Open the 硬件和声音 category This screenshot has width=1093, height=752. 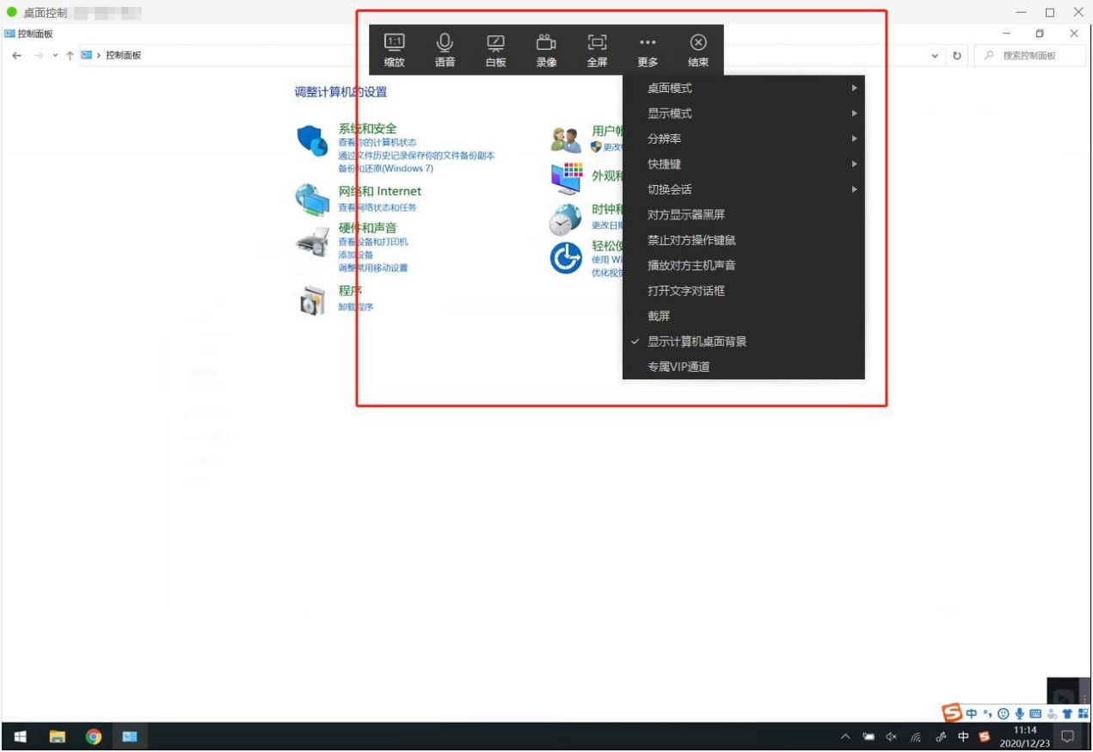[x=367, y=228]
